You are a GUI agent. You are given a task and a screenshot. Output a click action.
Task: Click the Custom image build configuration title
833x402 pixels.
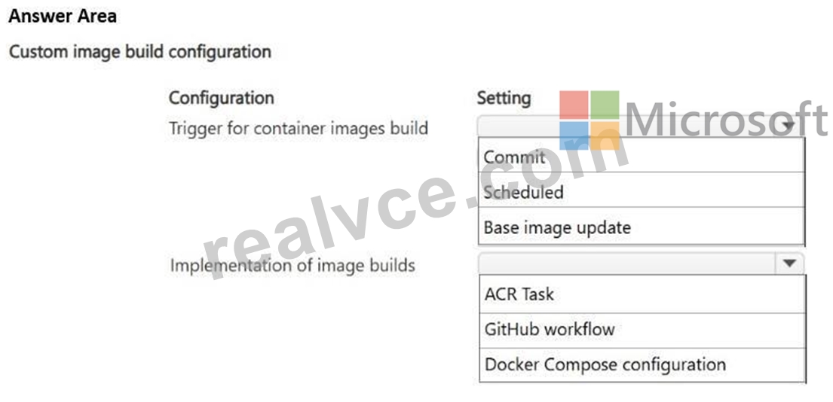click(x=140, y=52)
